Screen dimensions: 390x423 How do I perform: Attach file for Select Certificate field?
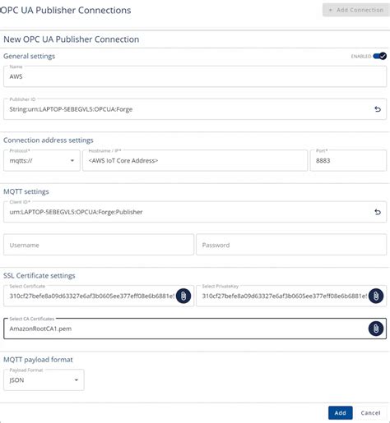click(183, 296)
